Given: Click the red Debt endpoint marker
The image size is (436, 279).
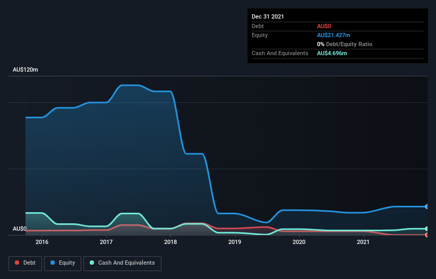Looking at the screenshot, I should (x=427, y=235).
